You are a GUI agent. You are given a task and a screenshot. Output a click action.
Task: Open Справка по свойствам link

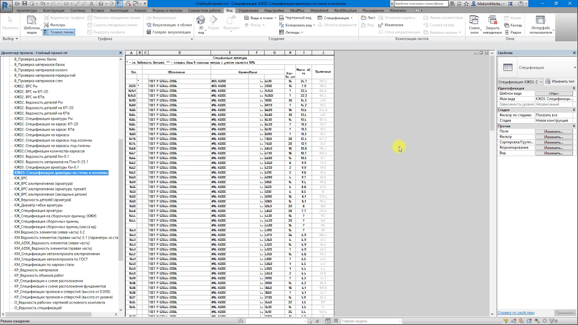coord(515,312)
